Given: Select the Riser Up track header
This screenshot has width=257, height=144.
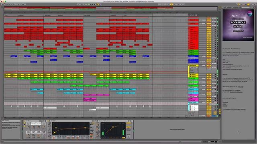Looking at the screenshot, I should point(194,60).
